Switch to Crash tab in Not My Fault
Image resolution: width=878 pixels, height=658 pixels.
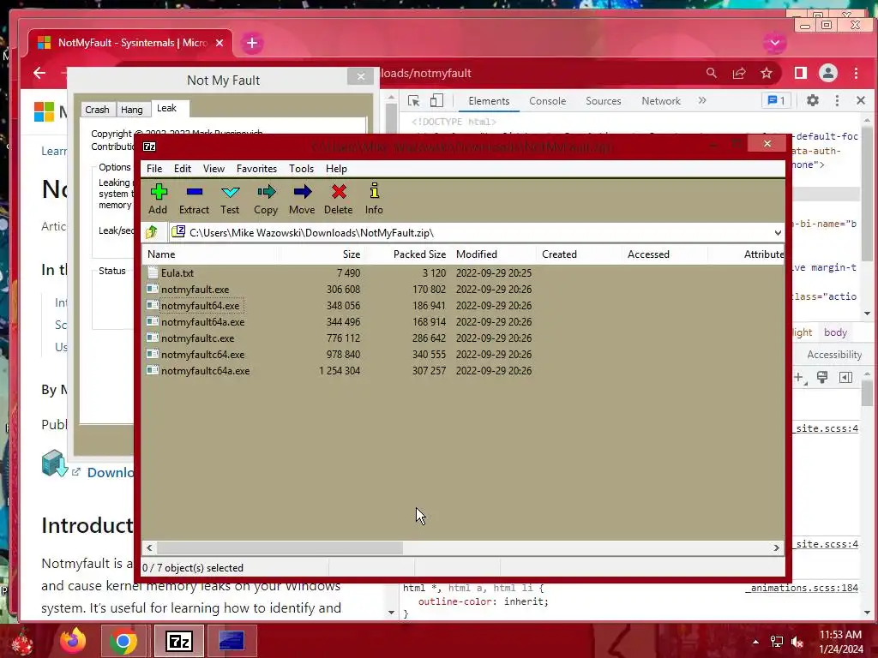point(98,110)
